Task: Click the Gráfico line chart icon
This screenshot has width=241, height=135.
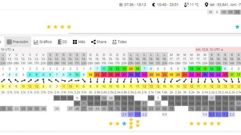Action: point(36,42)
